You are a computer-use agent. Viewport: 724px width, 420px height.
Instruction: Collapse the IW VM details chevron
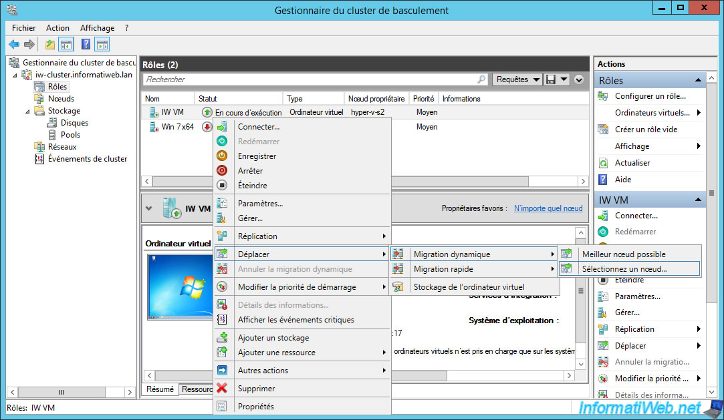click(x=148, y=208)
